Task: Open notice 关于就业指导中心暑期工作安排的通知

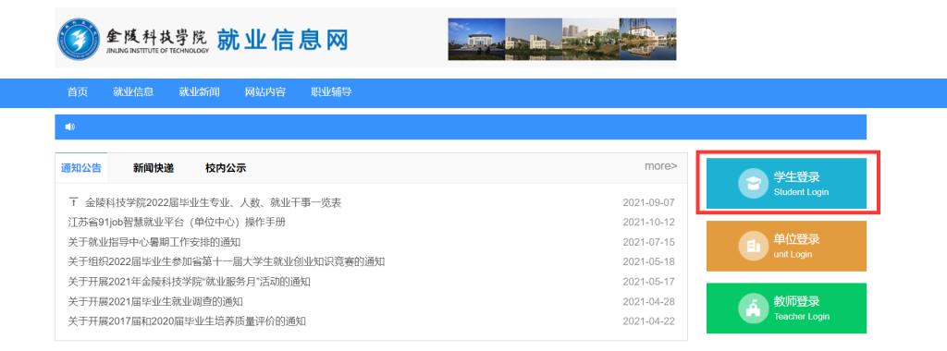Action: click(x=154, y=242)
